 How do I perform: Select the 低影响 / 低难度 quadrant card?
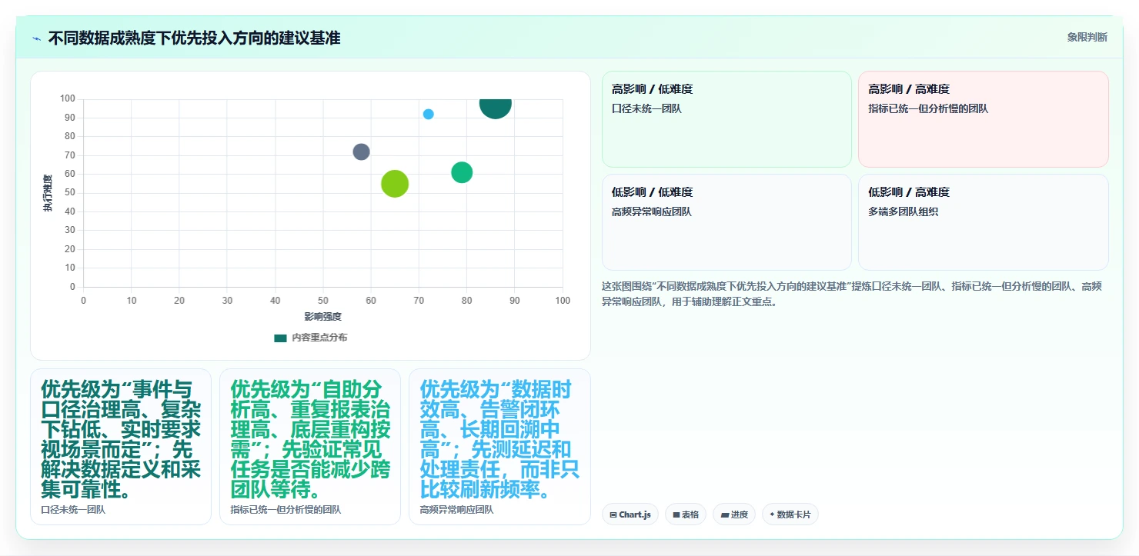[x=726, y=222]
